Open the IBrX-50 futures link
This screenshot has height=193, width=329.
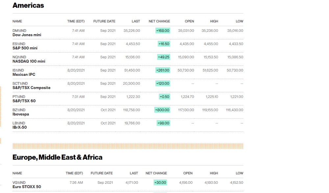tap(19, 127)
